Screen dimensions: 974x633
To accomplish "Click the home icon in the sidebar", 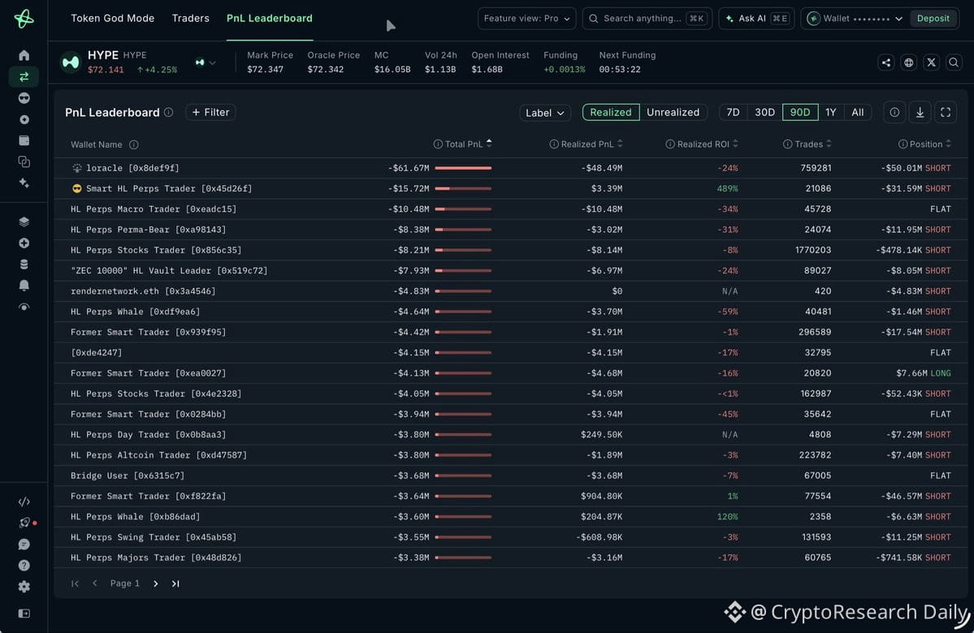I will click(x=24, y=55).
